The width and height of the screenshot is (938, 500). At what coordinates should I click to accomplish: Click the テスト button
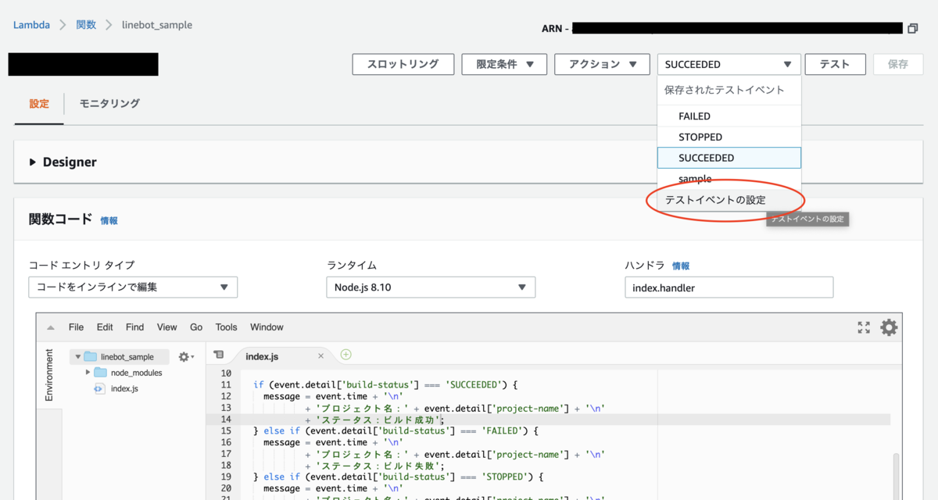click(835, 64)
